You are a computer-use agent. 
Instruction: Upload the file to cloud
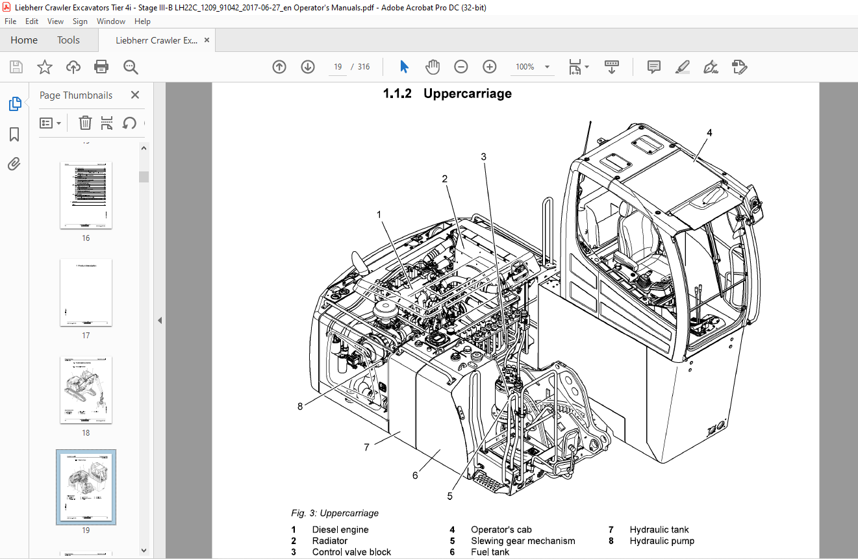[73, 67]
